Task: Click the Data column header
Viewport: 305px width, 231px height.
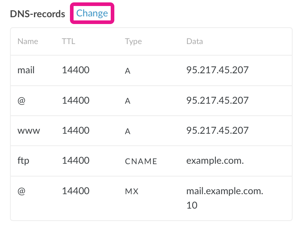Action: (x=195, y=41)
